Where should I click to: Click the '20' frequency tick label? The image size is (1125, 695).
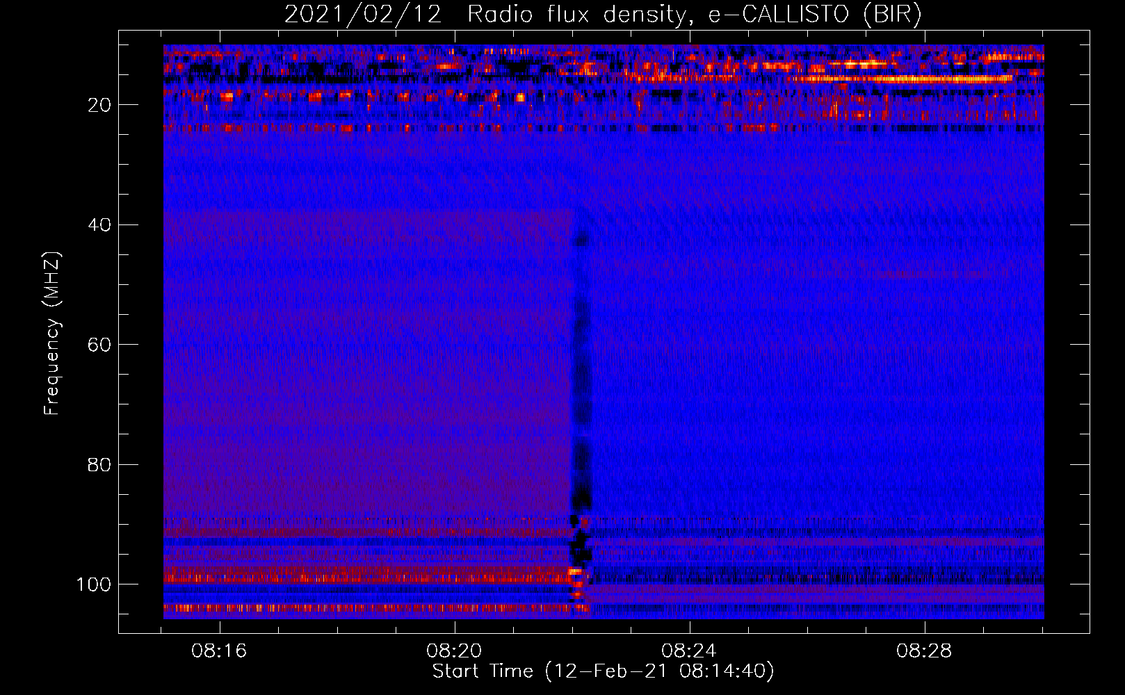[99, 105]
